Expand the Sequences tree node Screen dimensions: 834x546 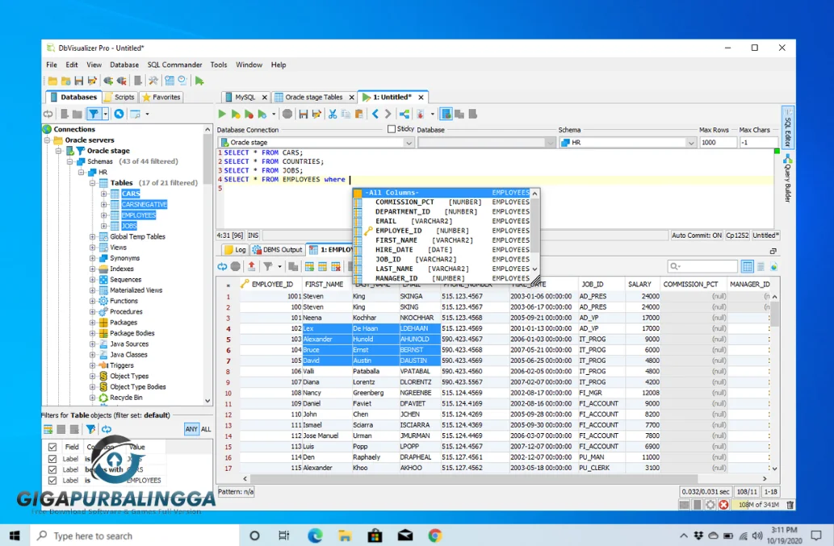(x=93, y=279)
